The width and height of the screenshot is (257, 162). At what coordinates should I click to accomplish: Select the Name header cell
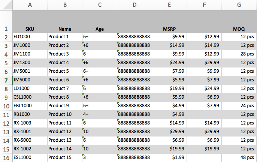(x=64, y=29)
